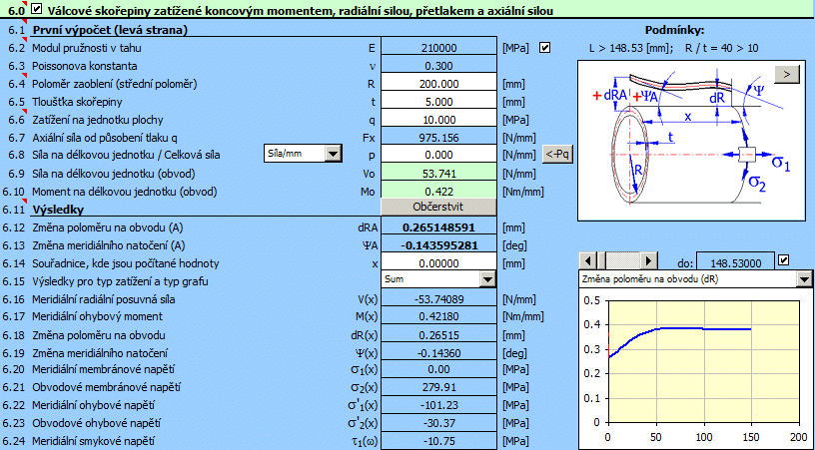The image size is (815, 450).
Task: Click the dR(x) value 0.26515
Action: tap(438, 335)
